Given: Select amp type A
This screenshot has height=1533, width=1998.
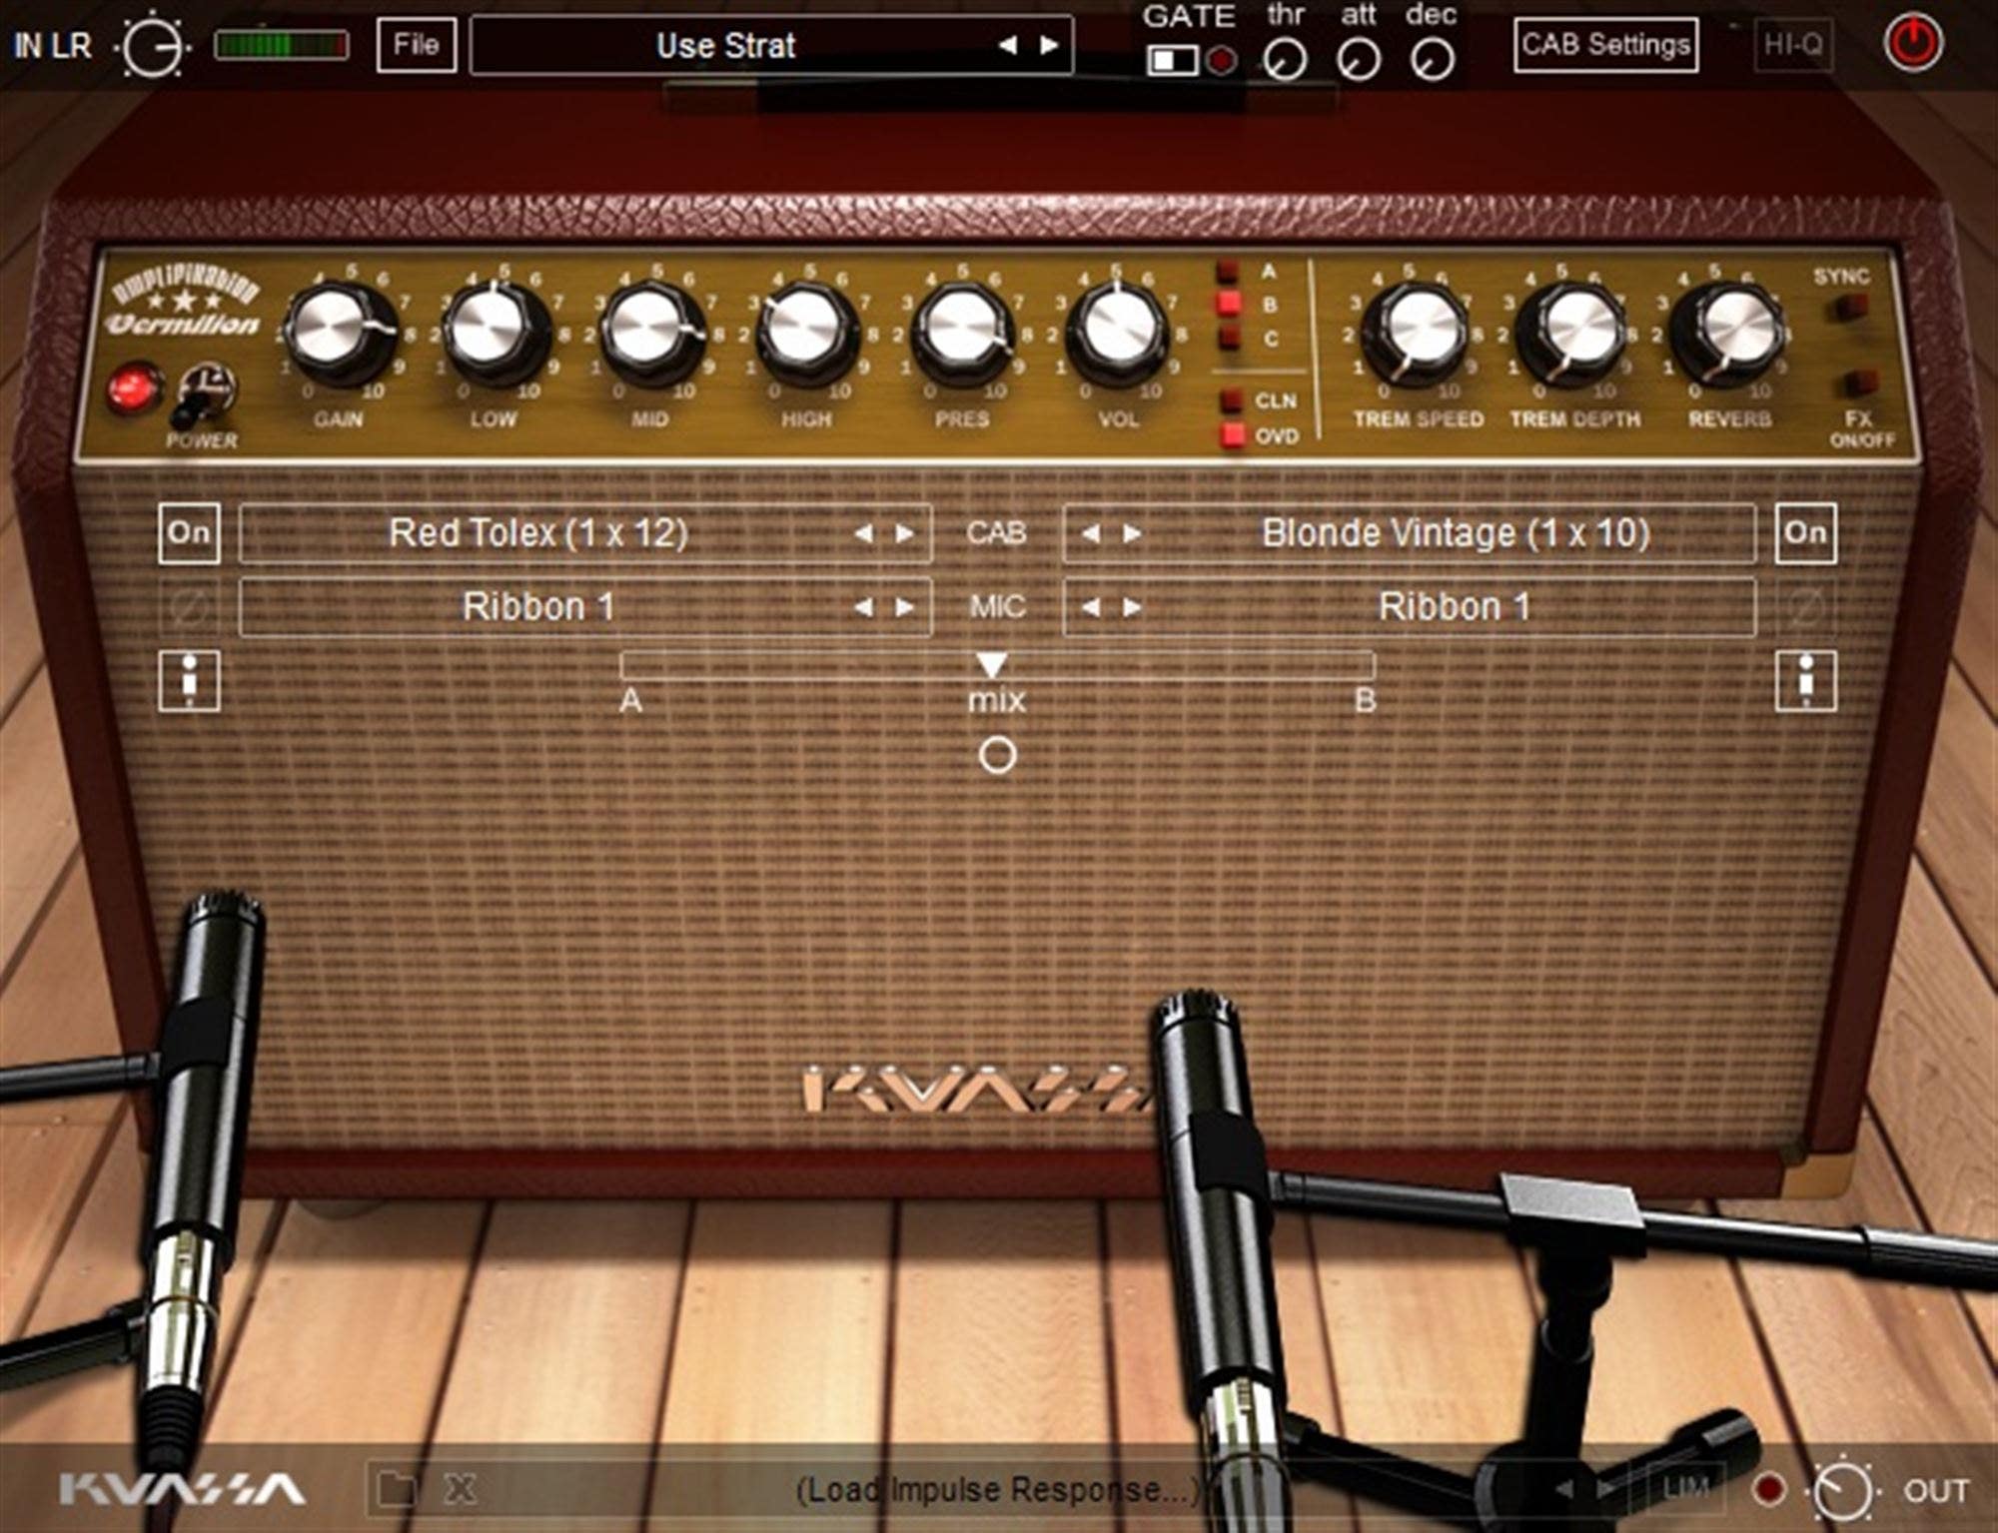Looking at the screenshot, I should (1229, 272).
